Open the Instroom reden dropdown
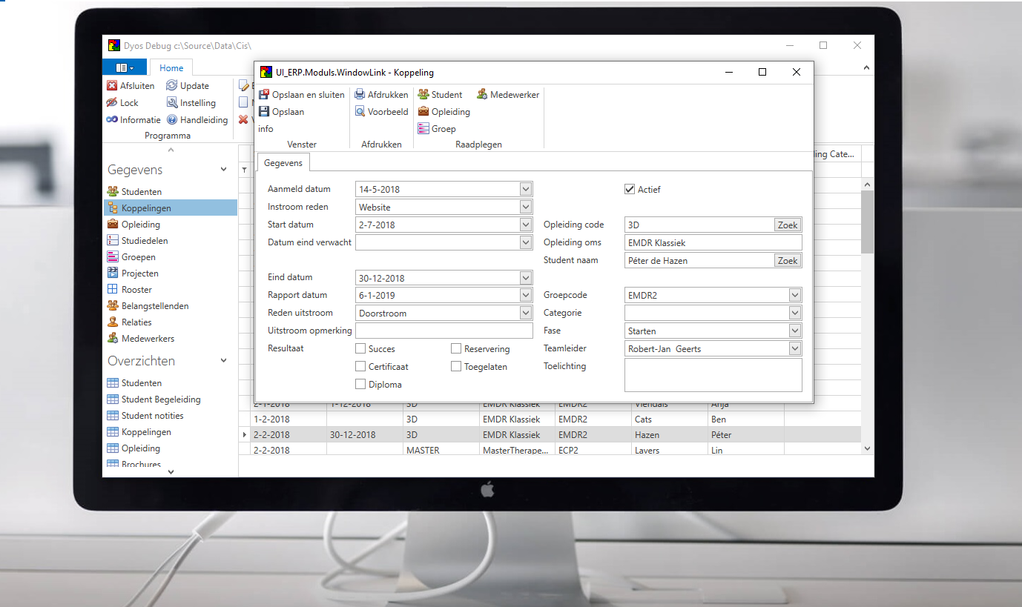Viewport: 1022px width, 607px height. [526, 208]
